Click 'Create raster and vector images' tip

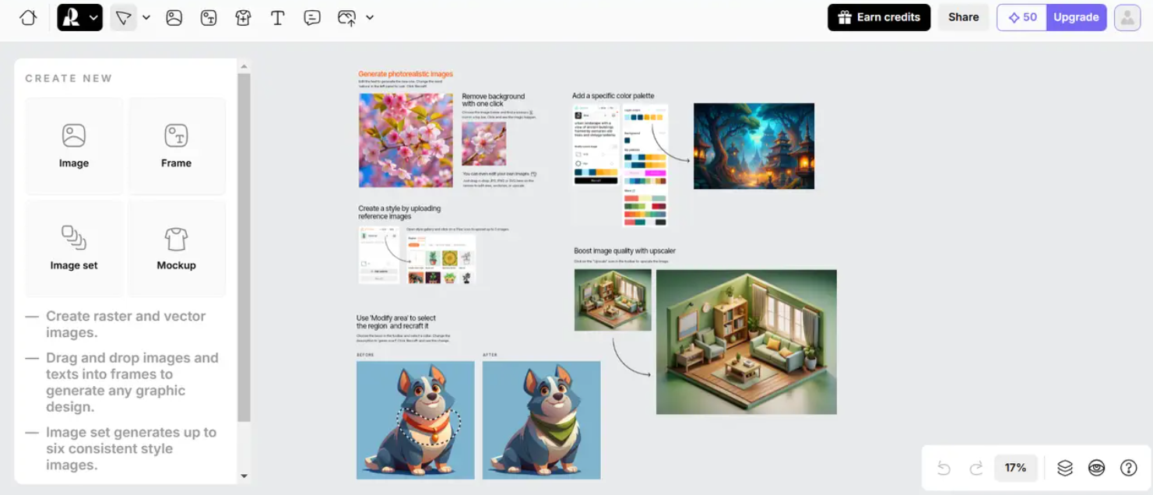click(125, 325)
